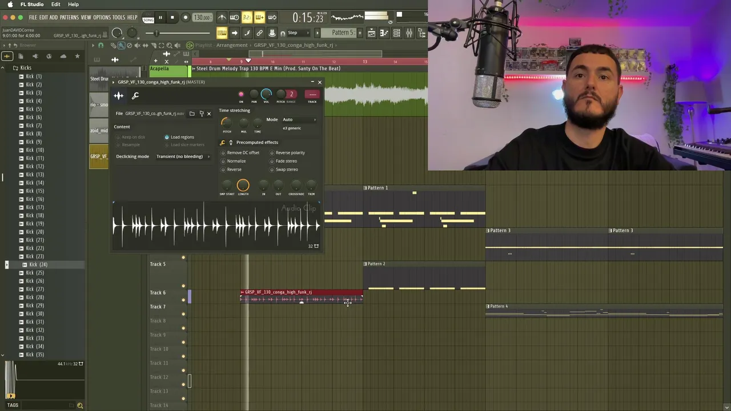This screenshot has height=411, width=731.
Task: Open the PATTERNS menu
Action: (69, 18)
